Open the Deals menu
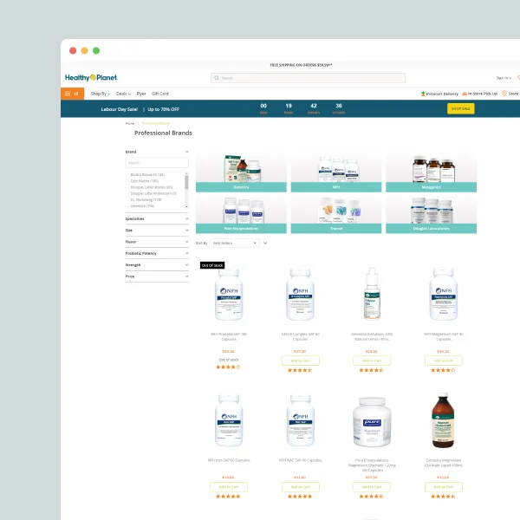 (123, 94)
